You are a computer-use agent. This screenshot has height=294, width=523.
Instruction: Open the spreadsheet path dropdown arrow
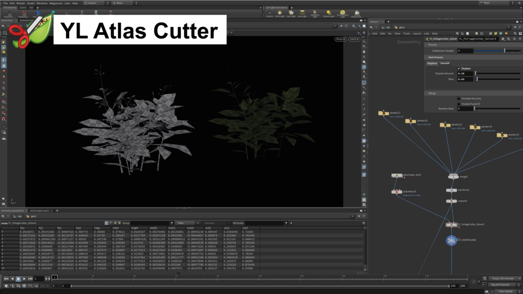(x=352, y=216)
